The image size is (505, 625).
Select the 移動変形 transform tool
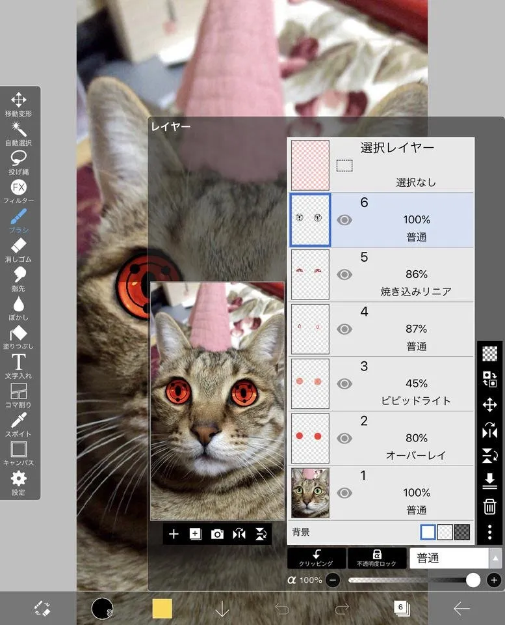(x=18, y=105)
